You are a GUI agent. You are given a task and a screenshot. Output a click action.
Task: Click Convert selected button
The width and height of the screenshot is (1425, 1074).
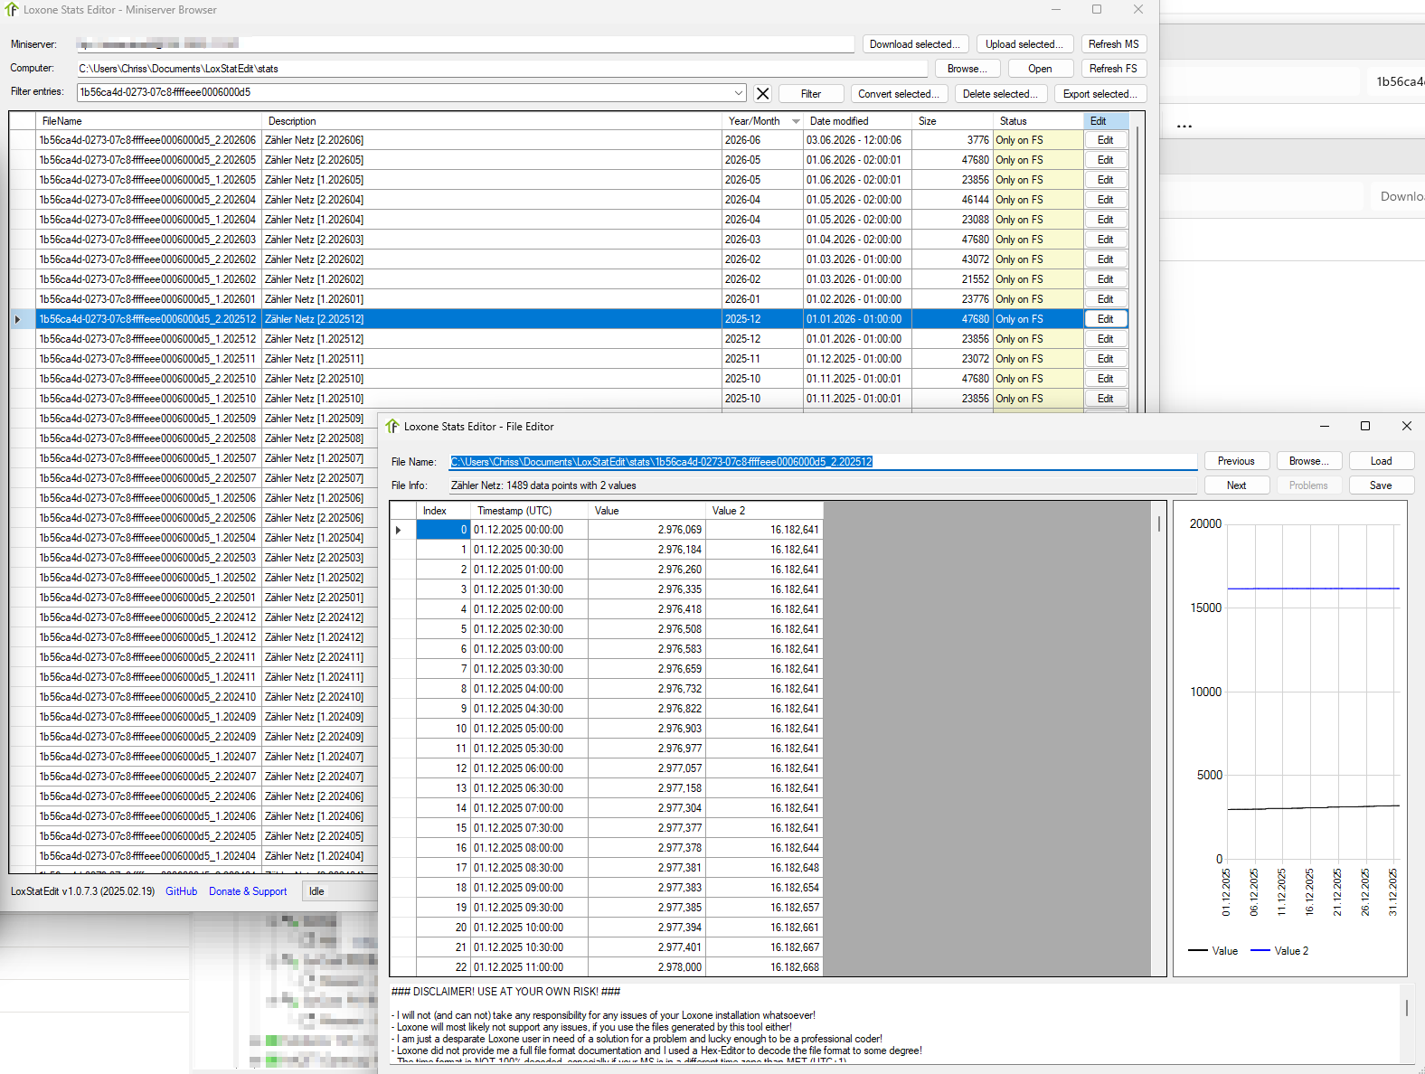899,94
